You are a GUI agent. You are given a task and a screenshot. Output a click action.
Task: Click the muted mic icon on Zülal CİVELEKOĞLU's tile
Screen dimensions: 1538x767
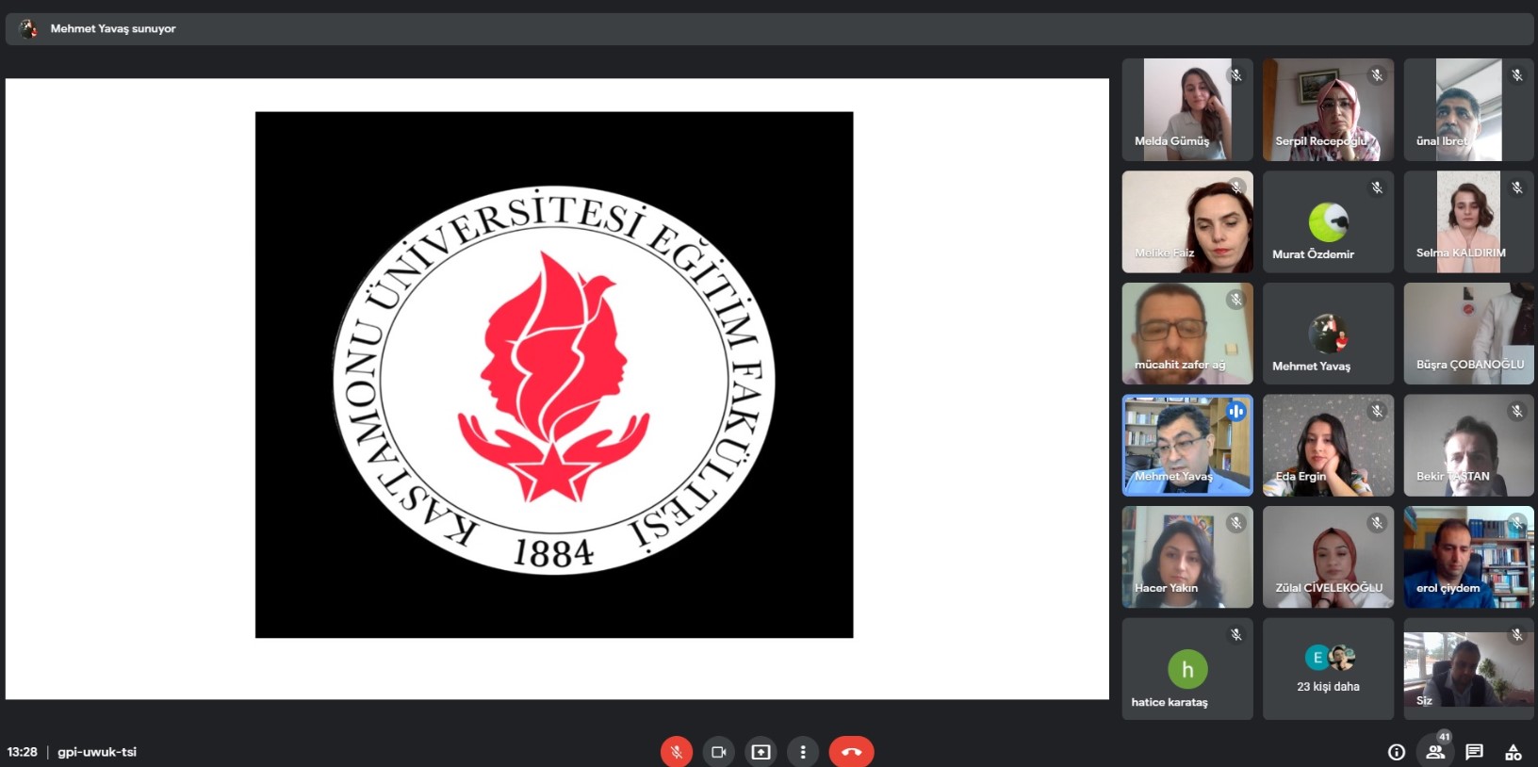1377,523
